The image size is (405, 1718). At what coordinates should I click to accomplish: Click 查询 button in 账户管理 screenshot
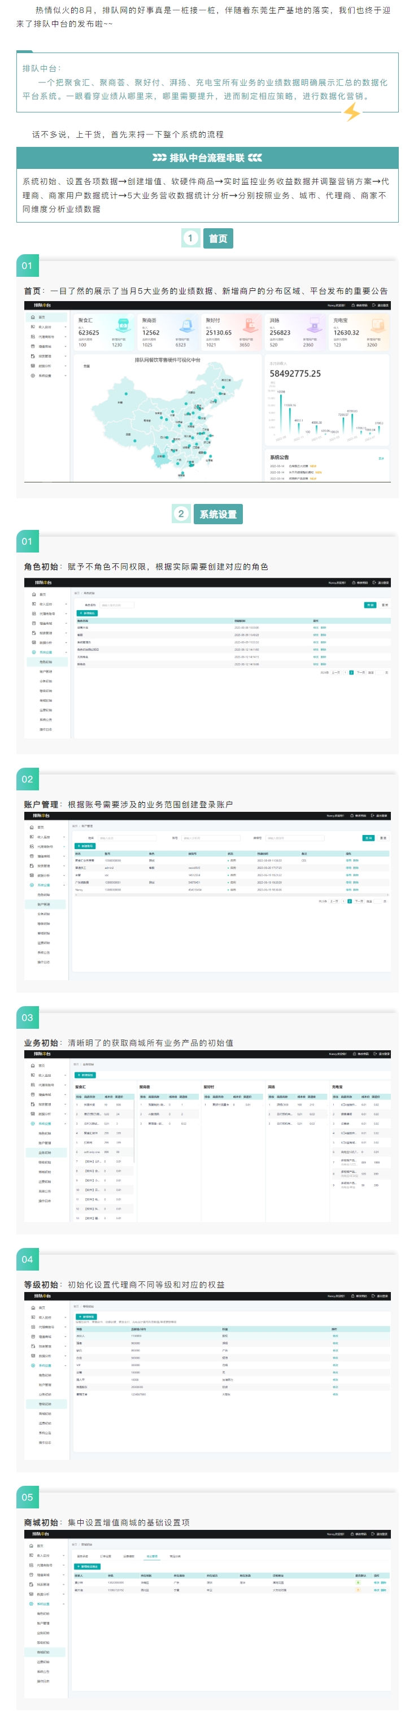pos(369,838)
